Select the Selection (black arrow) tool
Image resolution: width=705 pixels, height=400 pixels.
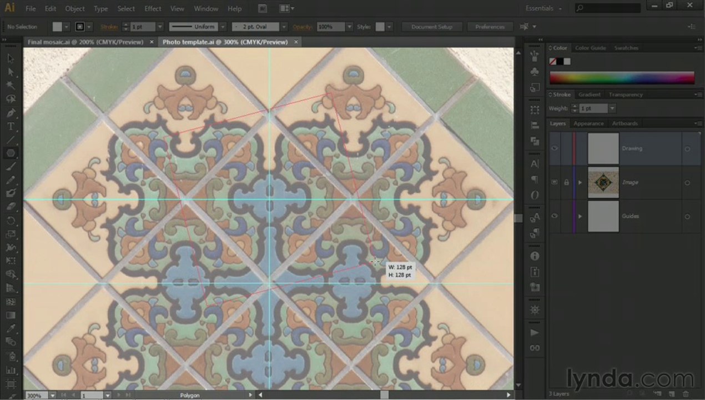point(11,59)
